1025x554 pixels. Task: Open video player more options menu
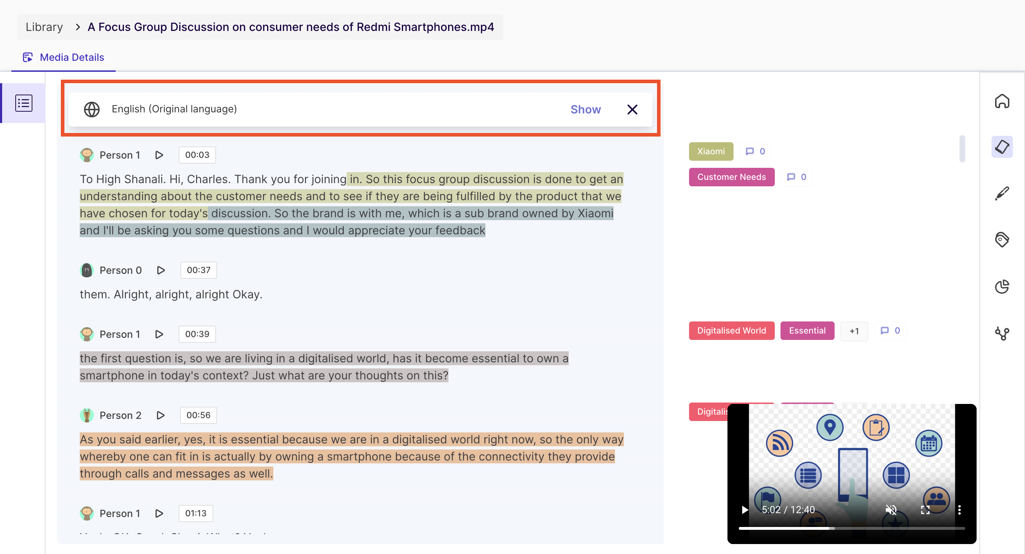click(x=960, y=510)
